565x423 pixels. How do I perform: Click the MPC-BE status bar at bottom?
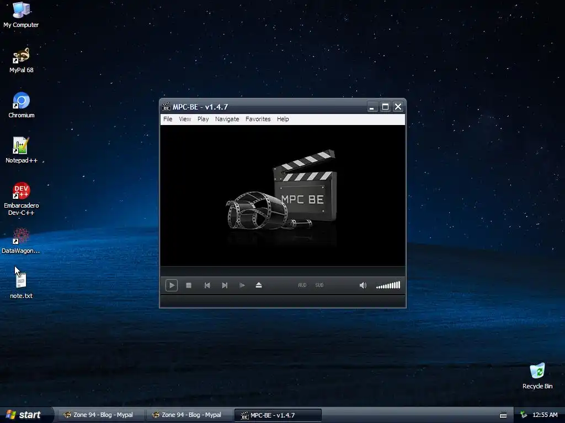tap(282, 301)
